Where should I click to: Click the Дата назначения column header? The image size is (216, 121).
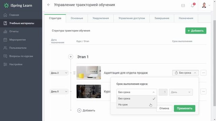[x=58, y=41]
